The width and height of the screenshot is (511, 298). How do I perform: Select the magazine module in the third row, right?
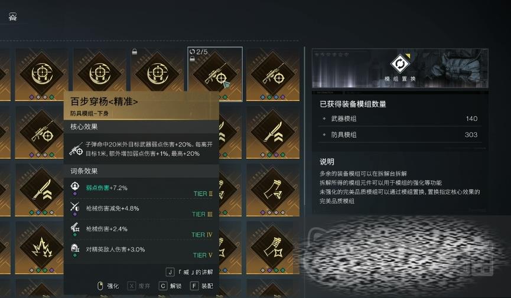click(x=273, y=189)
